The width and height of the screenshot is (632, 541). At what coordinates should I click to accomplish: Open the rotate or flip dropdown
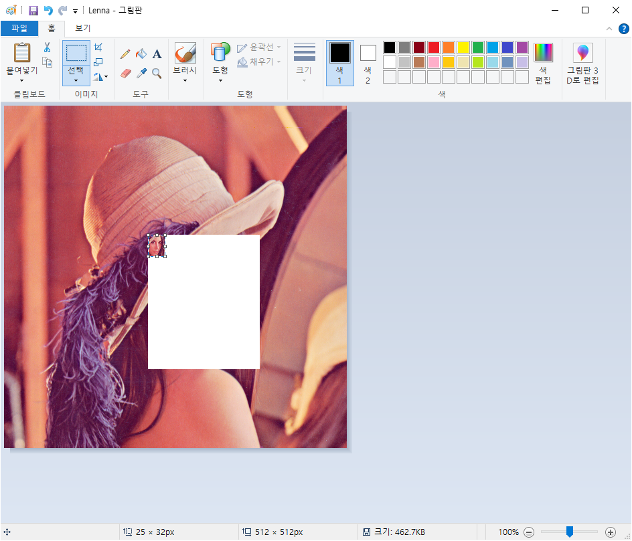point(100,76)
